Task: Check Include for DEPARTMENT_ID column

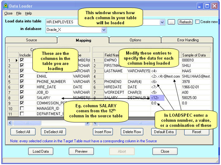Action: [22, 114]
